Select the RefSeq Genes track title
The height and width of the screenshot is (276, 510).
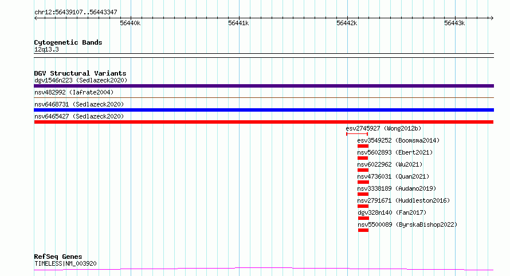pos(58,257)
